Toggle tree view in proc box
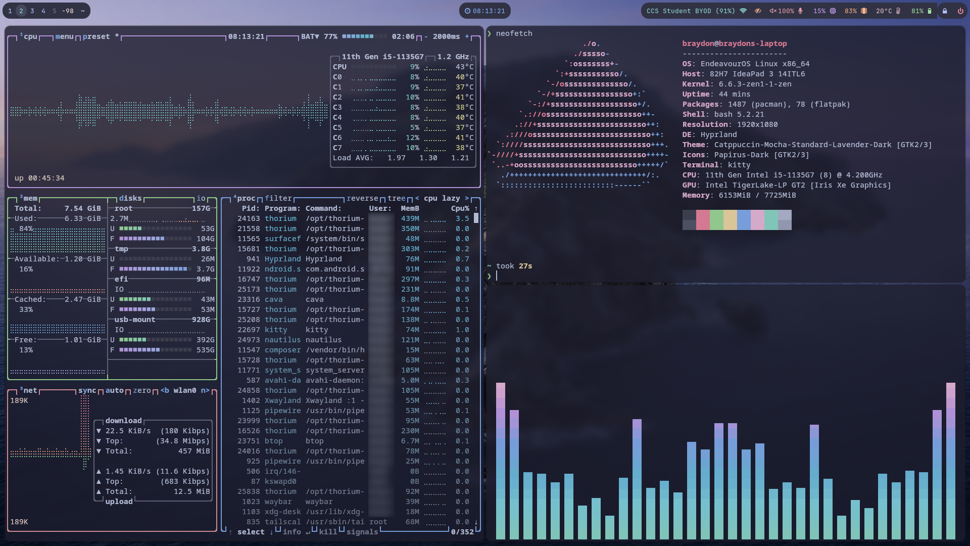The height and width of the screenshot is (546, 970). tap(397, 198)
